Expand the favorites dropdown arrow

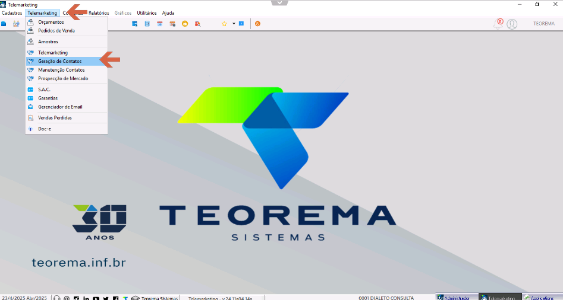coord(234,24)
